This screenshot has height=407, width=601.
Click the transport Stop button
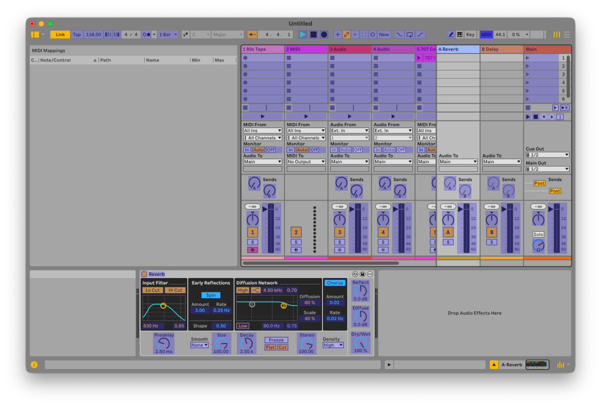coord(314,34)
